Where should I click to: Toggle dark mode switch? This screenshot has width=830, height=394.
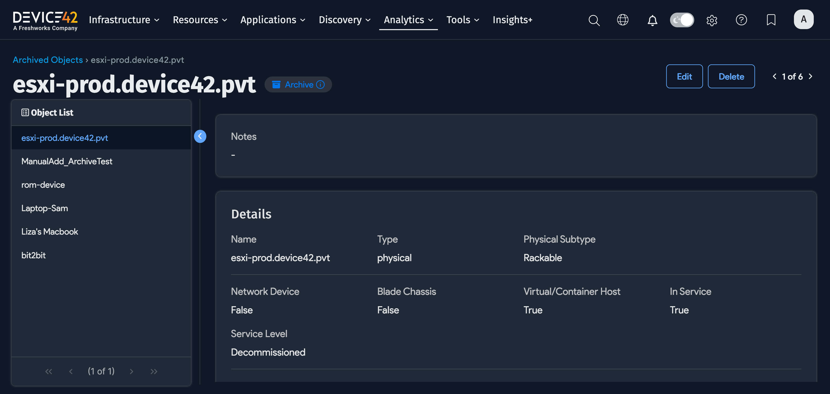[682, 20]
